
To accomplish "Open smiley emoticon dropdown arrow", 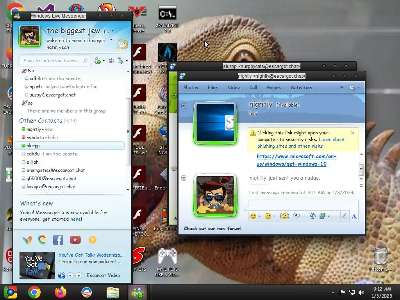I will [x=259, y=216].
